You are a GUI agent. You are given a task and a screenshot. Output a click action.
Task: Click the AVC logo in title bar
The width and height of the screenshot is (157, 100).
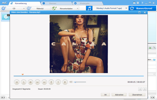tap(4, 3)
